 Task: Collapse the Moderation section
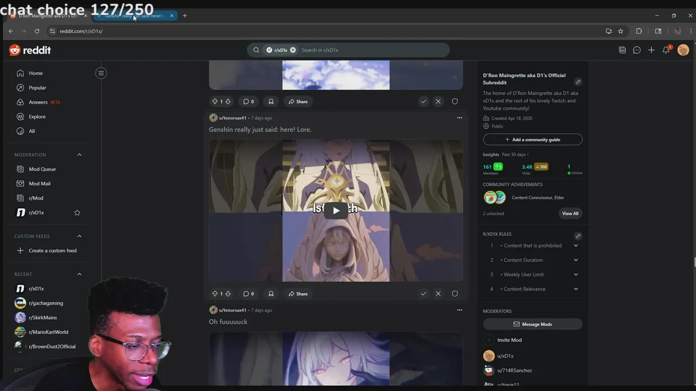click(79, 155)
